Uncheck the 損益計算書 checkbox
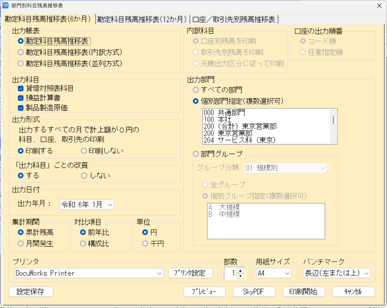This screenshot has height=308, width=387. (x=20, y=98)
